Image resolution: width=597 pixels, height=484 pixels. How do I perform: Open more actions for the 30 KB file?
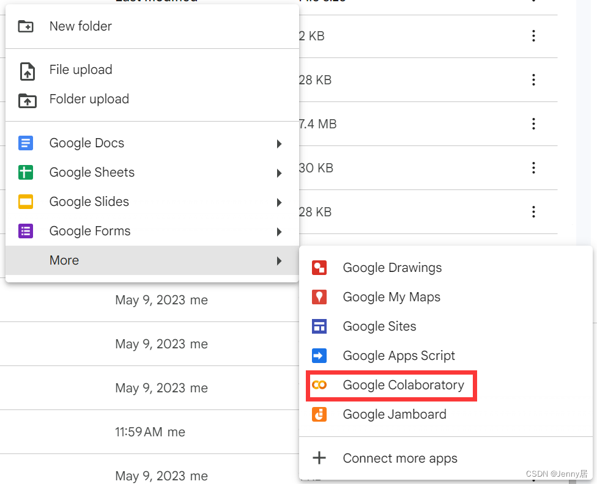533,168
